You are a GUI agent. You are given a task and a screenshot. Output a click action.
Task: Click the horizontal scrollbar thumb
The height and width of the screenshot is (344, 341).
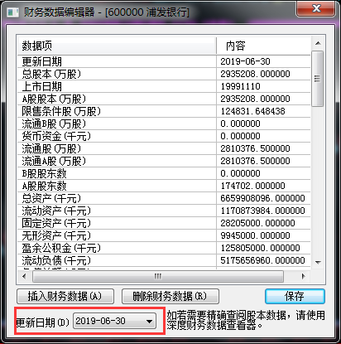coord(158,276)
